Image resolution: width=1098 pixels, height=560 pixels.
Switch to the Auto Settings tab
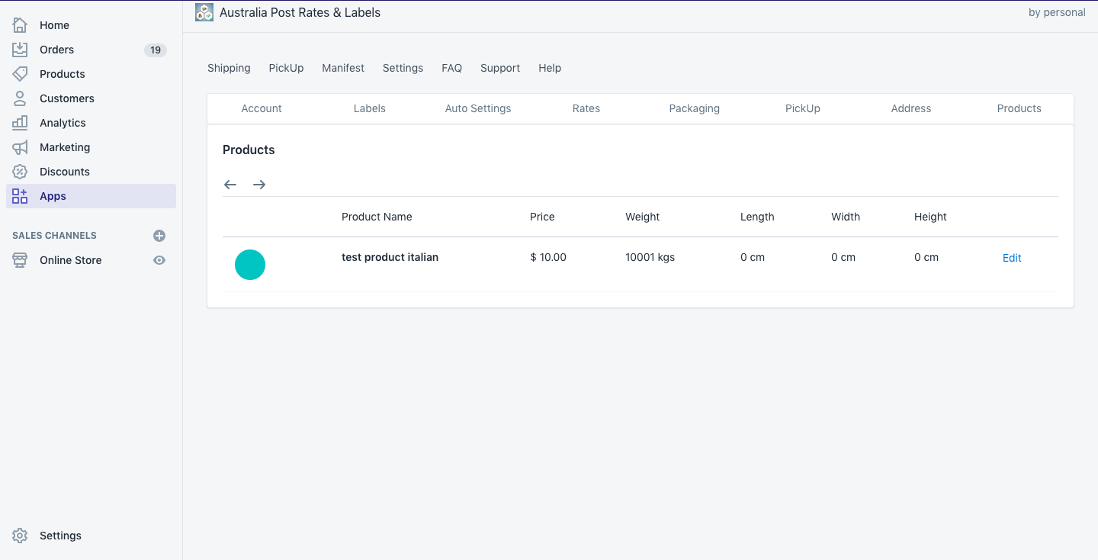(478, 108)
